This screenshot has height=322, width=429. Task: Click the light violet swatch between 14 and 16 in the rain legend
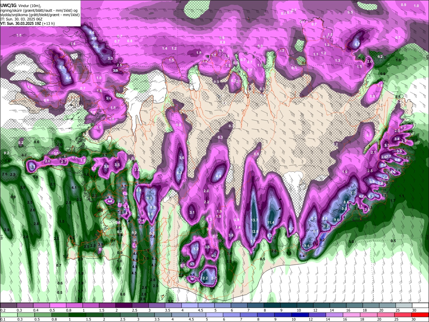tap(334, 315)
